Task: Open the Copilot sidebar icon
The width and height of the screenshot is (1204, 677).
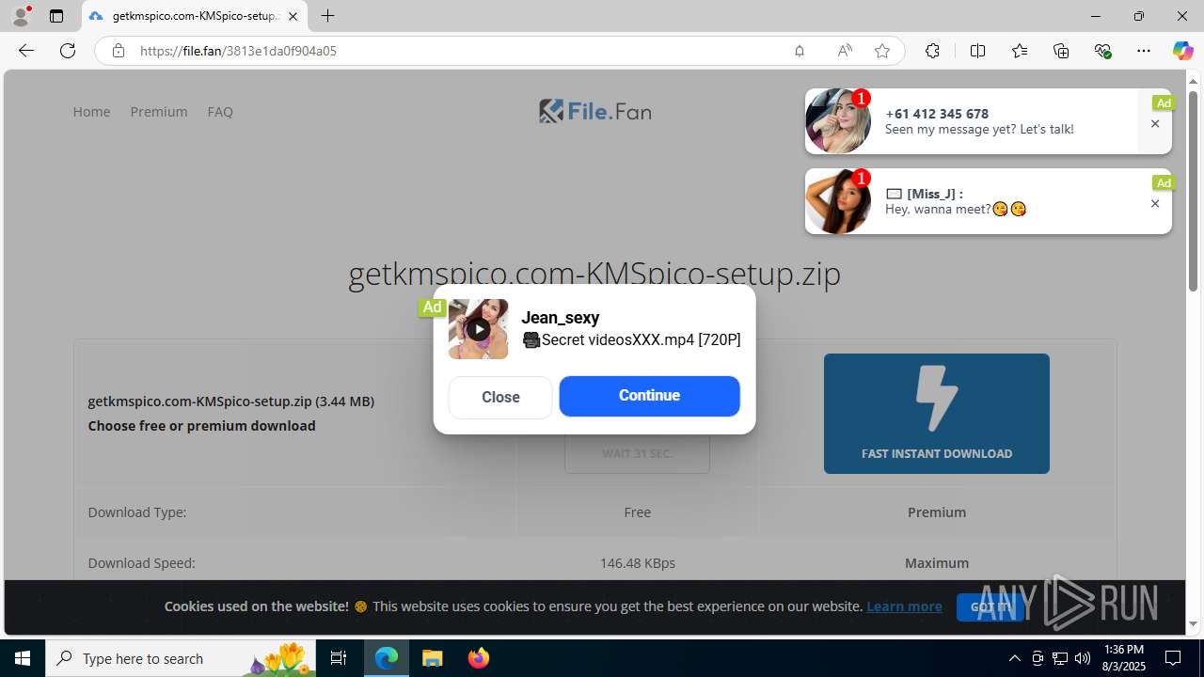Action: pos(1182,51)
